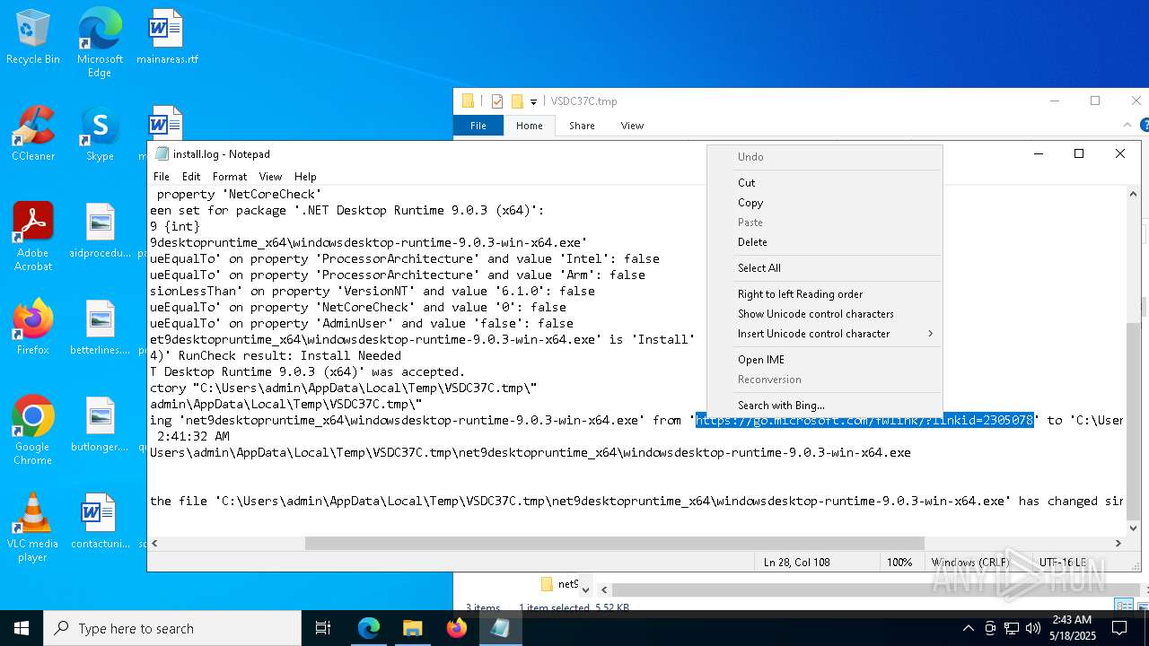1149x646 pixels.
Task: Click Notepad horizontal scrollbar thumb
Action: [x=614, y=543]
